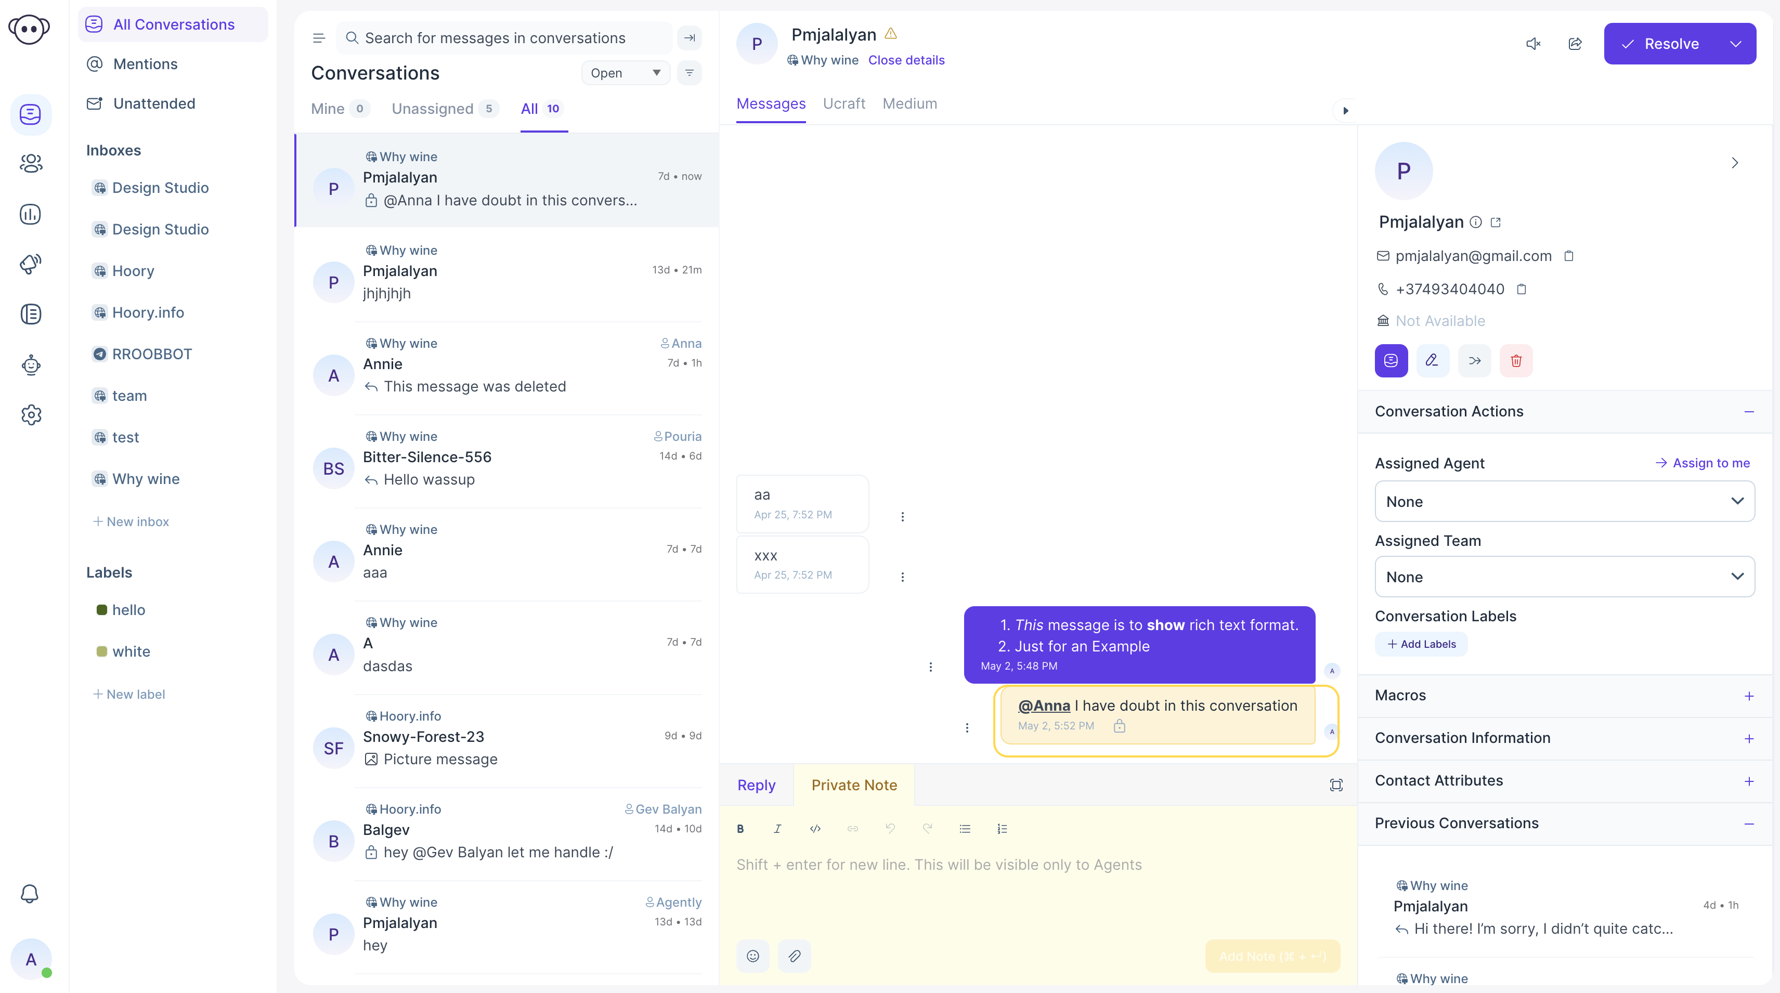Collapse the Previous Conversations section
This screenshot has height=993, width=1780.
(1749, 824)
